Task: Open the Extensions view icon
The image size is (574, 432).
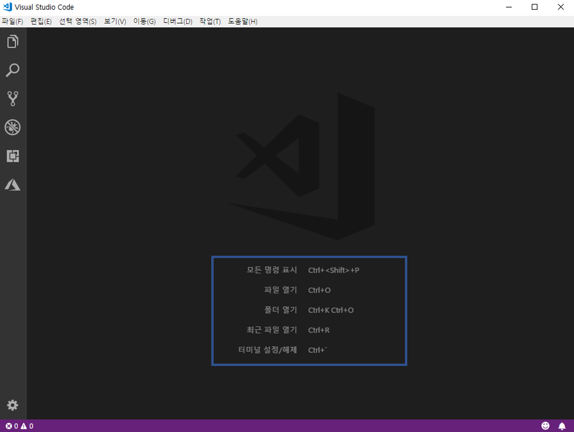Action: [13, 156]
